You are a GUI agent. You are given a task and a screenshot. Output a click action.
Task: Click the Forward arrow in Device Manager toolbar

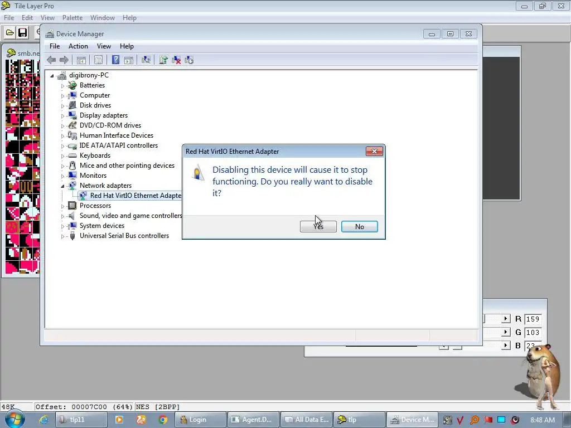[64, 60]
